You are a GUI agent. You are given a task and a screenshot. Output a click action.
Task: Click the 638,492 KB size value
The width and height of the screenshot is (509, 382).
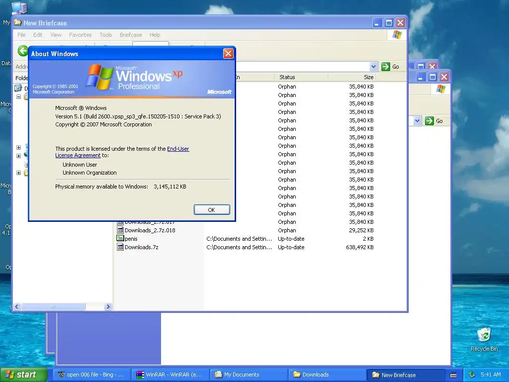[360, 247]
